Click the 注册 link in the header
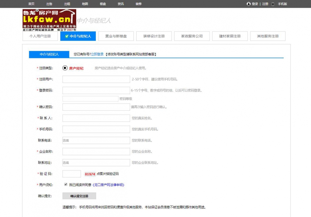The image size is (311, 217). pyautogui.click(x=265, y=4)
